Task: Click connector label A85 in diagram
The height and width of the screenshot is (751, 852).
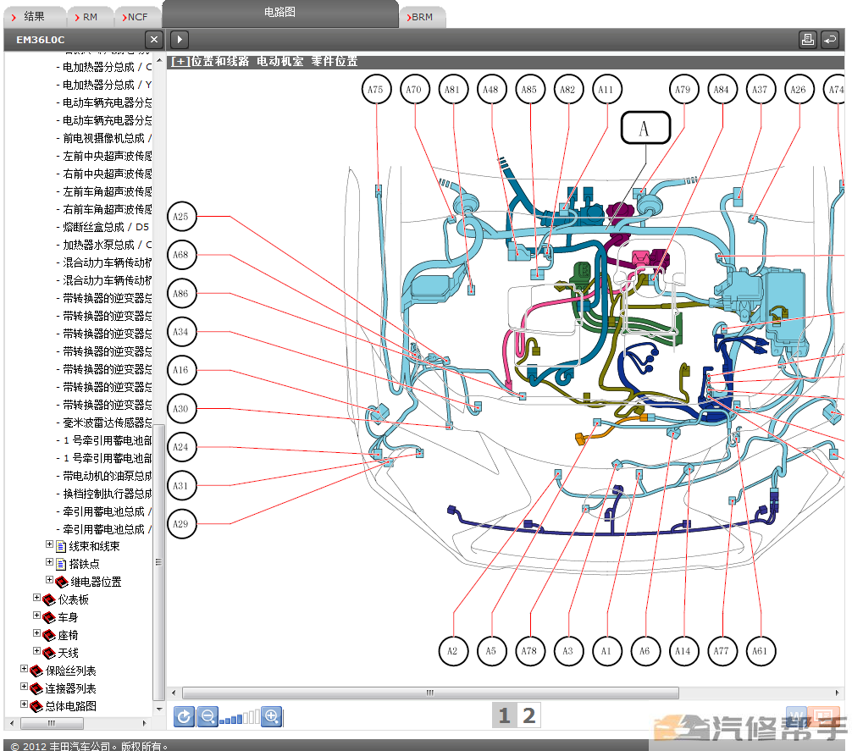Action: tap(530, 90)
